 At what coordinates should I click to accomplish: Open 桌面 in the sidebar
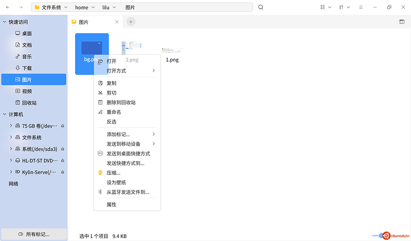tap(33, 33)
